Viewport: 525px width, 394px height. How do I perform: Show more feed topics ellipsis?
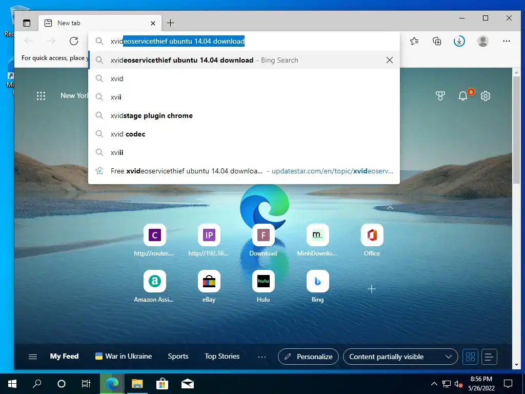262,357
